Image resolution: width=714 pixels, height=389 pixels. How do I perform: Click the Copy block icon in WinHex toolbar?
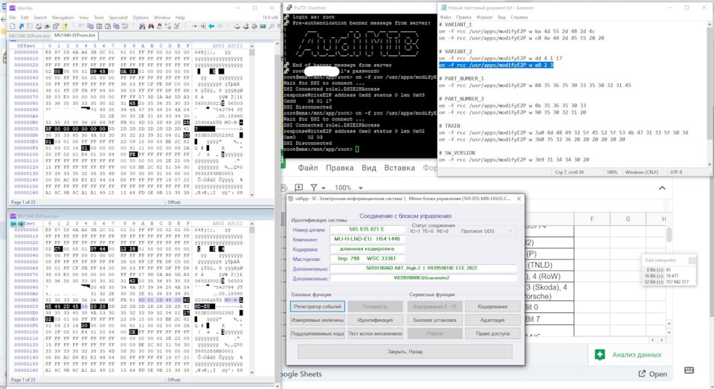click(90, 27)
